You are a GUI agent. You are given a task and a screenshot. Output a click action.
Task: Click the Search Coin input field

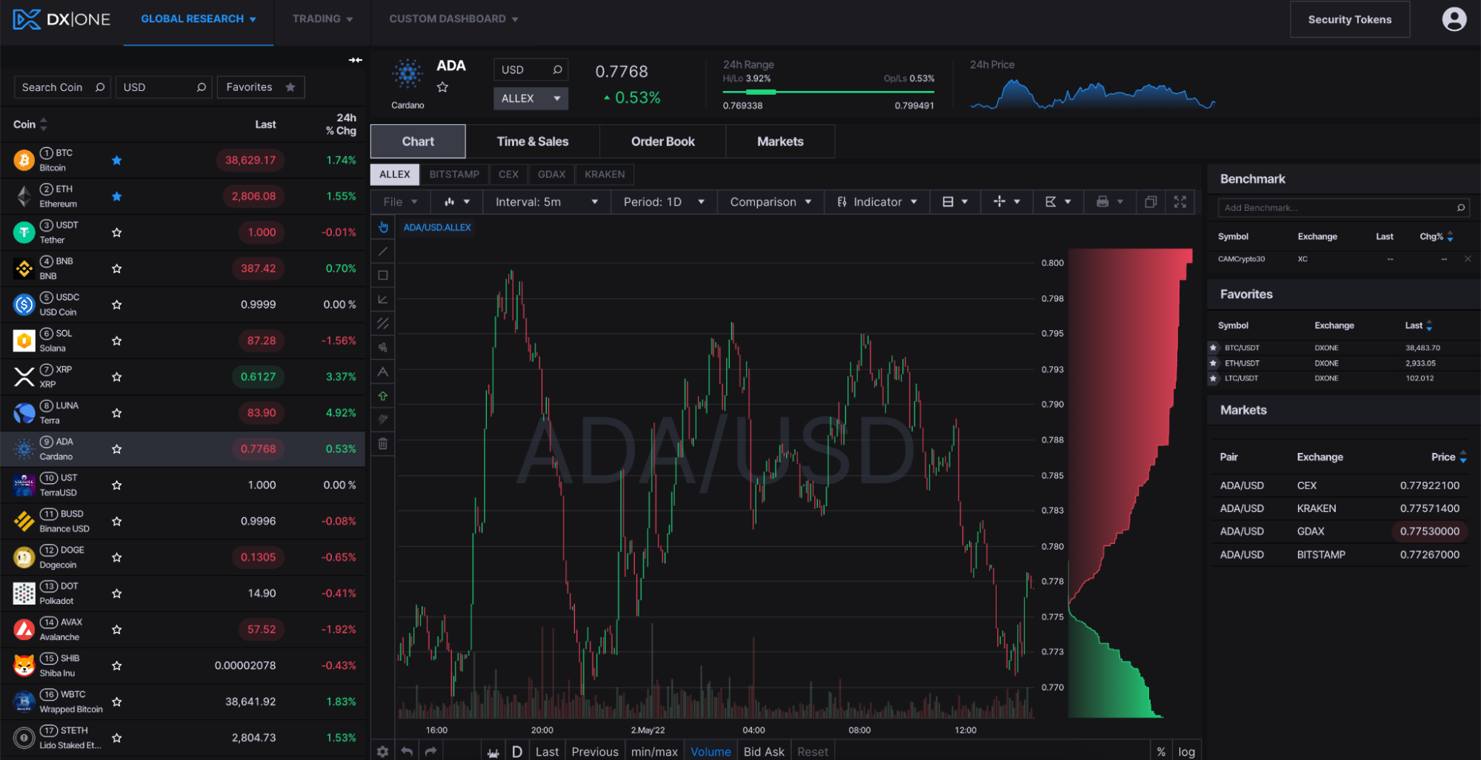point(62,87)
